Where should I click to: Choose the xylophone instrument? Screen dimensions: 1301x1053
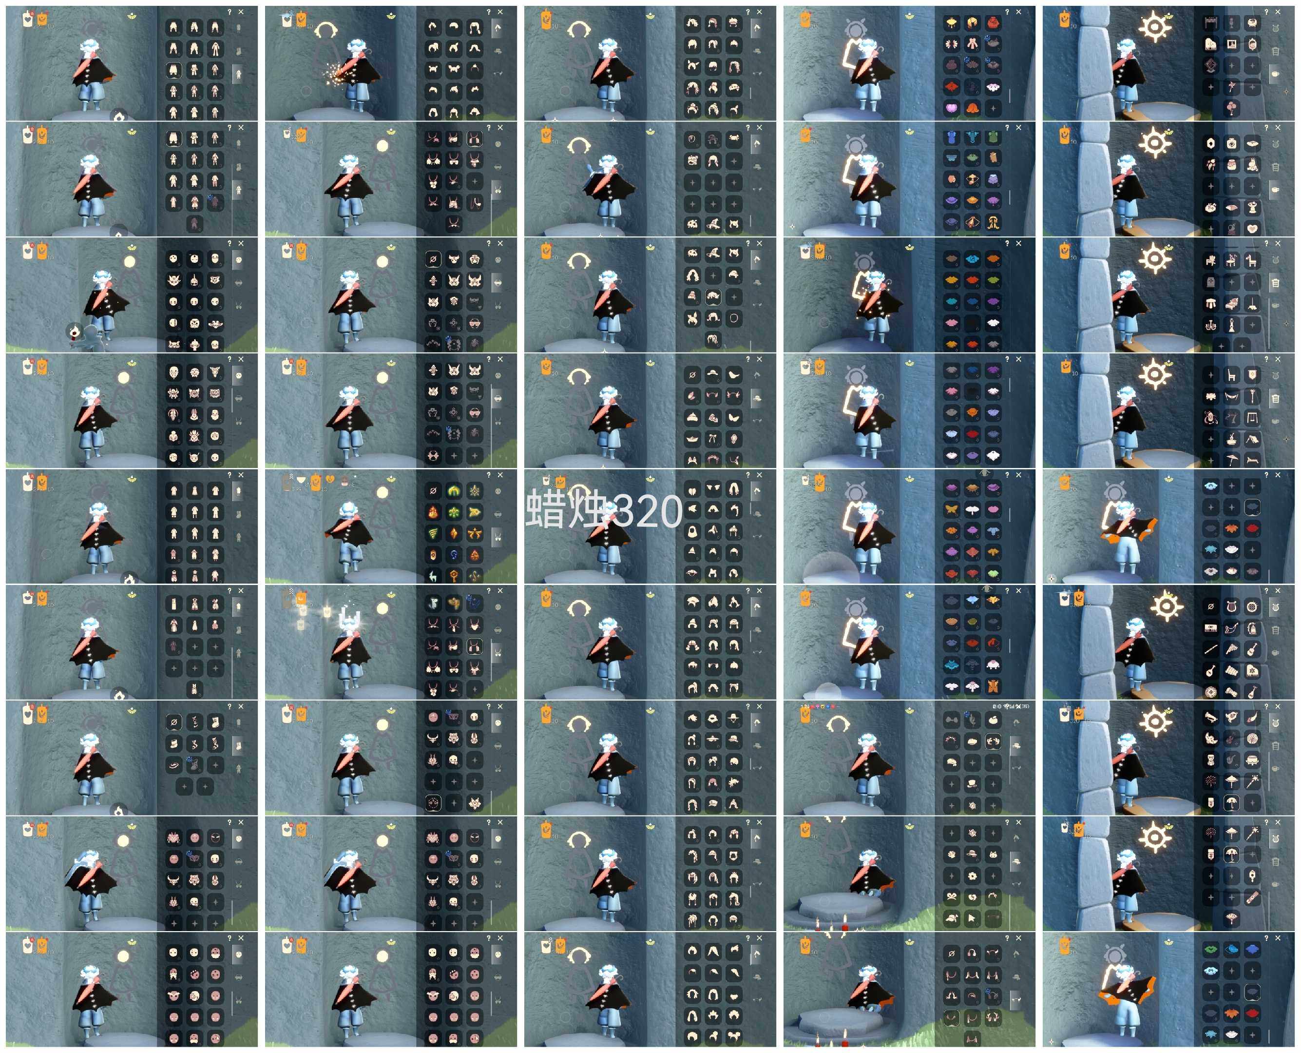pos(1231,671)
